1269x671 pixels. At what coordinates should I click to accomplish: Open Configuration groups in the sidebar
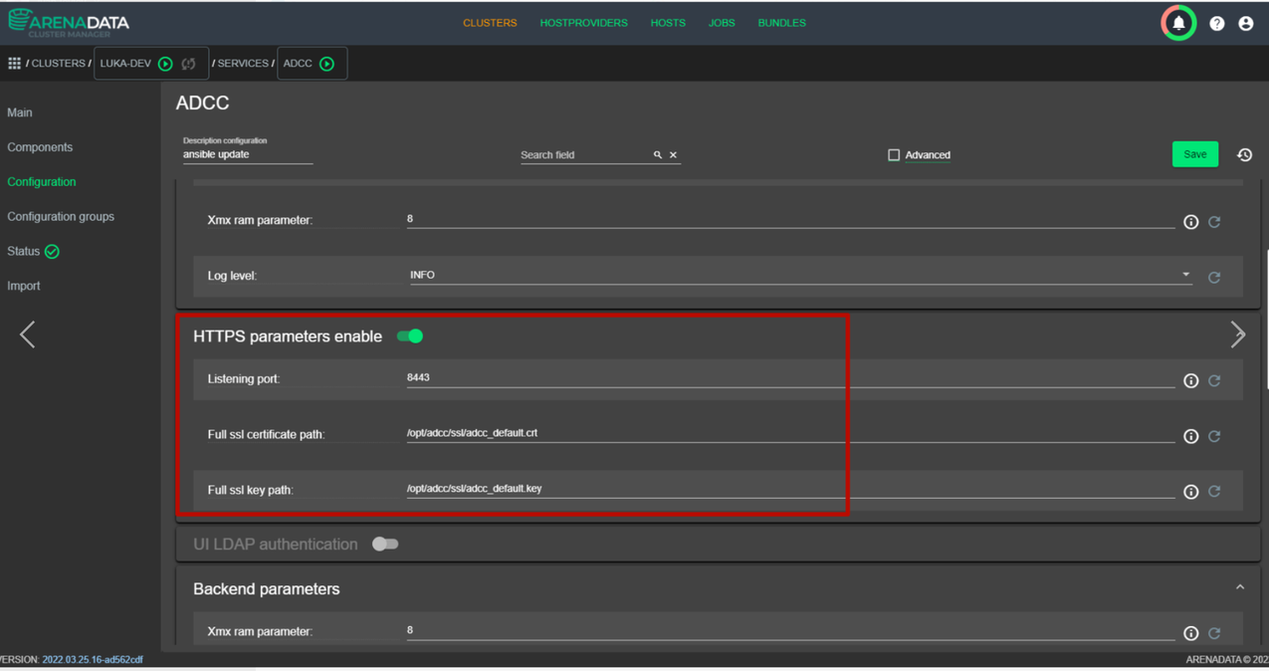pyautogui.click(x=61, y=217)
